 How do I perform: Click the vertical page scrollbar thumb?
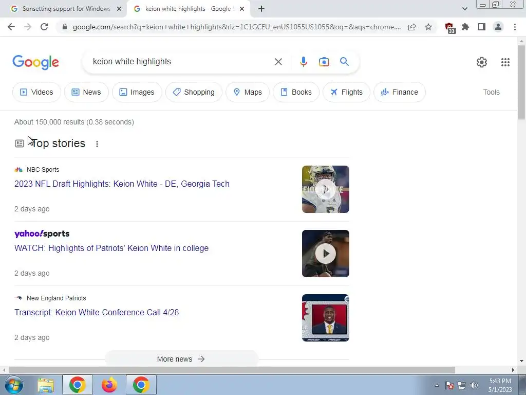pyautogui.click(x=521, y=82)
